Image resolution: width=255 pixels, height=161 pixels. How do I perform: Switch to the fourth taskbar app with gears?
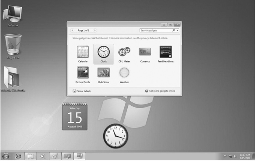pyautogui.click(x=67, y=156)
